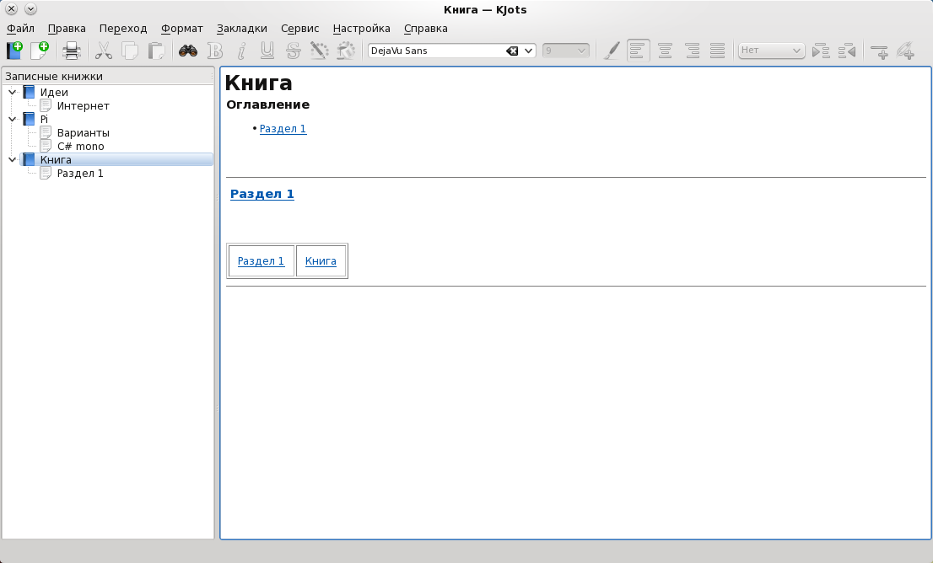Click the text color brush icon
The height and width of the screenshot is (563, 933).
click(x=612, y=51)
